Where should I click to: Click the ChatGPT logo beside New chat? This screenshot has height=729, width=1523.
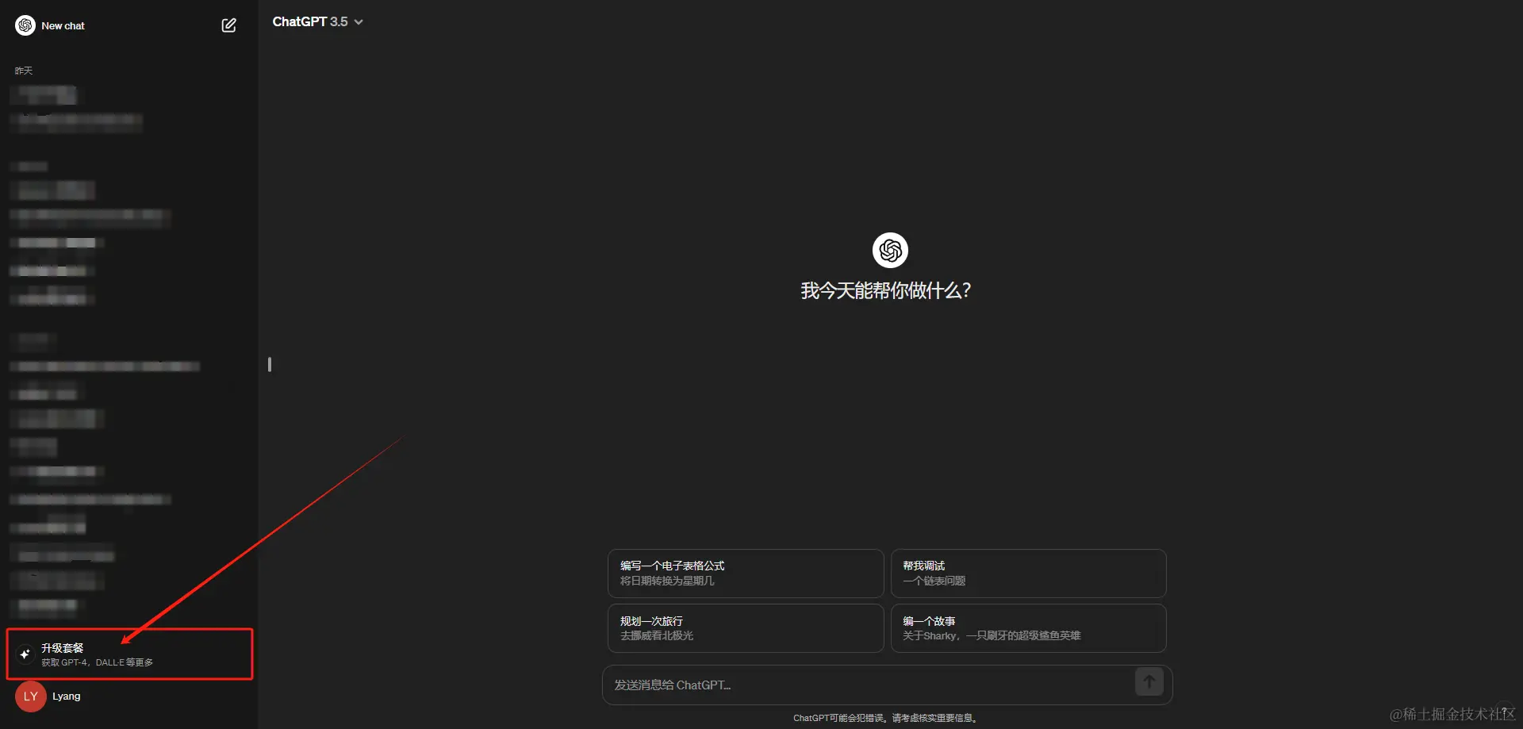pos(25,25)
